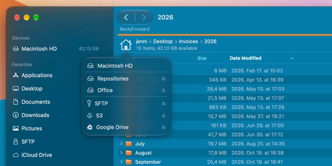Click the Desktop sidebar icon
The width and height of the screenshot is (332, 166).
(x=16, y=89)
